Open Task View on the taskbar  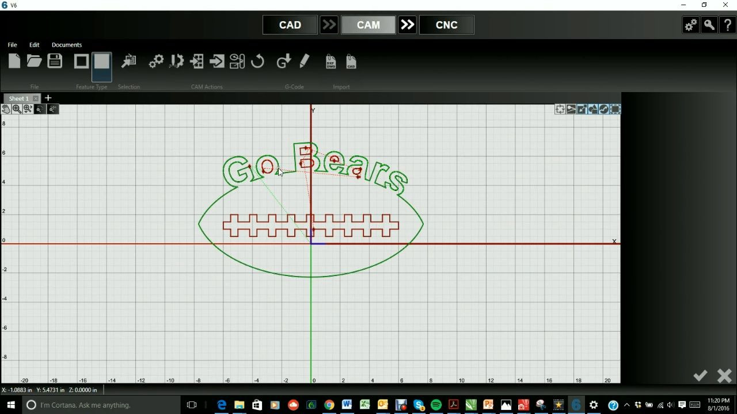(192, 405)
